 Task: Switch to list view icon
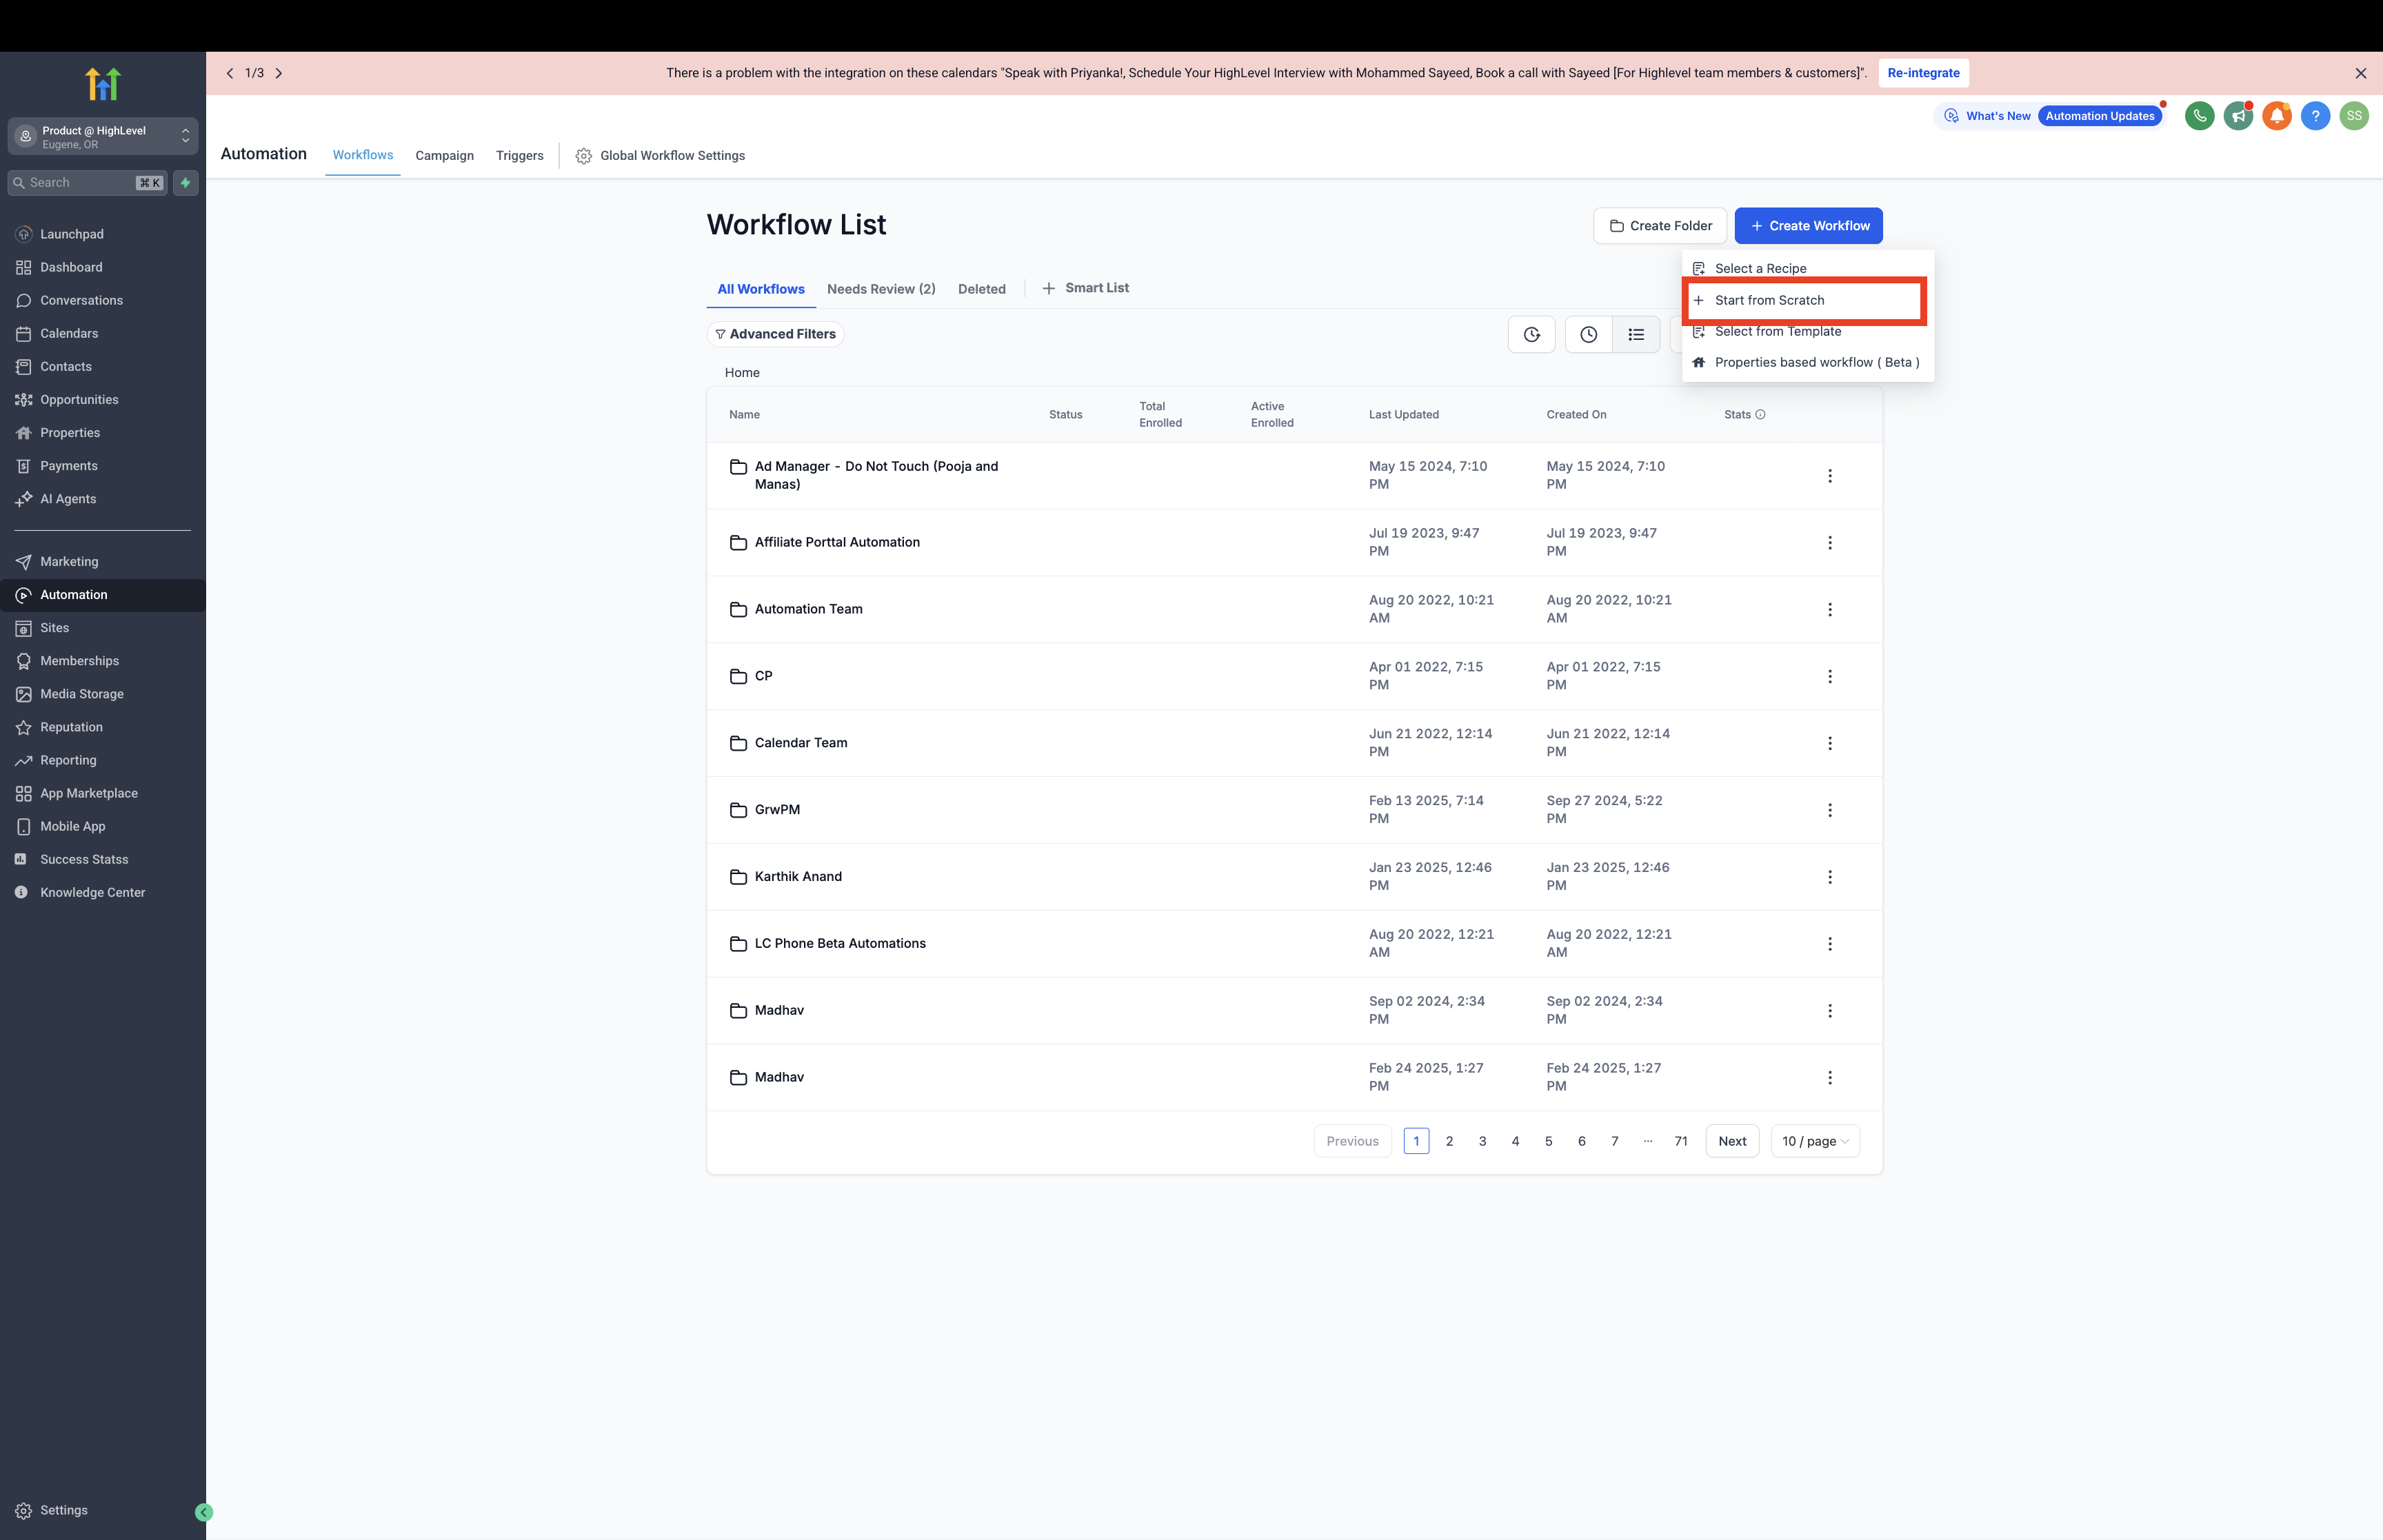point(1636,335)
